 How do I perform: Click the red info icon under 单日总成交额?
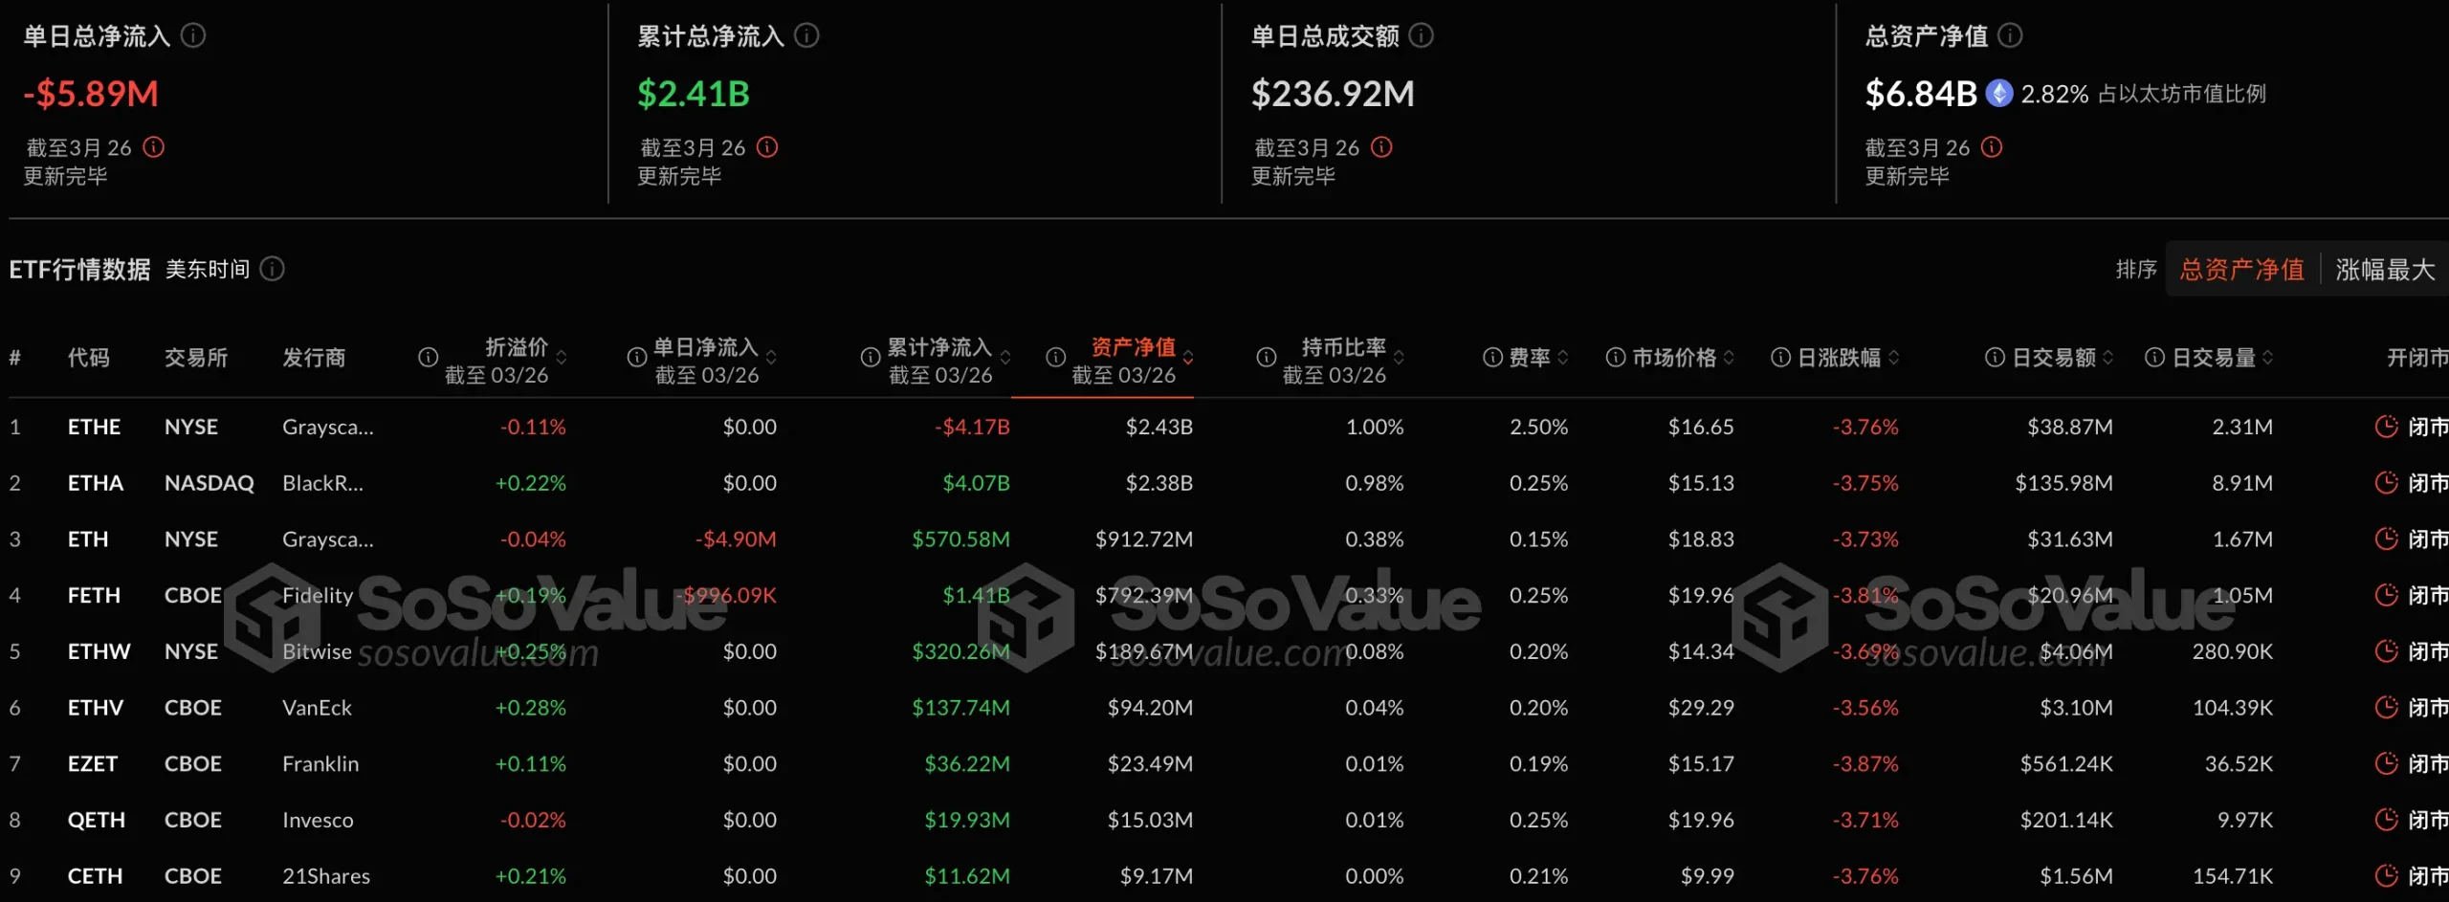pos(1381,147)
